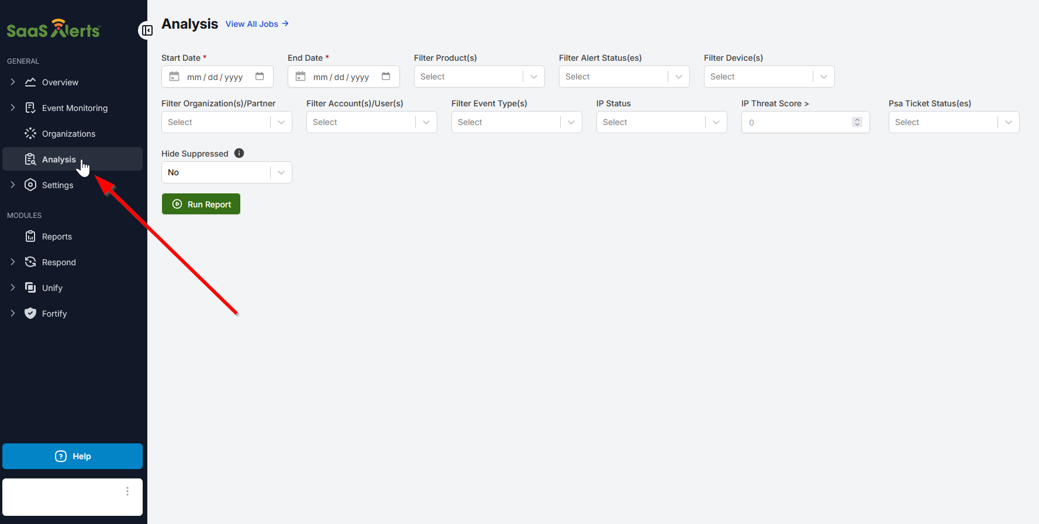Open the Filter Account(s)/User(s) dropdown
This screenshot has height=524, width=1039.
pos(372,122)
